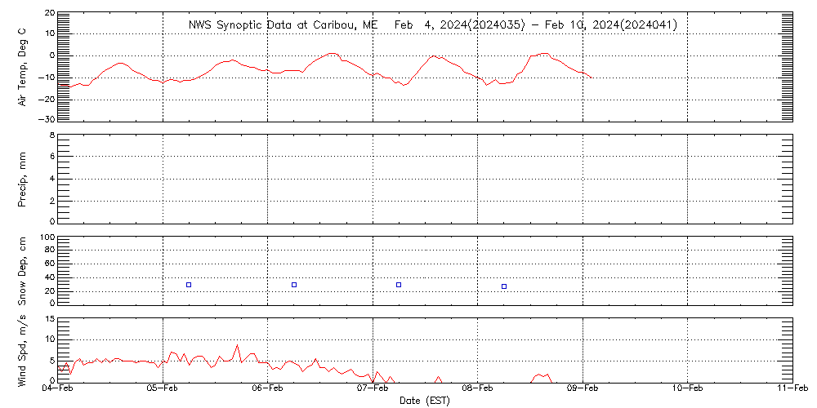Click the '10-Feb' date tick label
This screenshot has width=817, height=408.
pyautogui.click(x=688, y=389)
